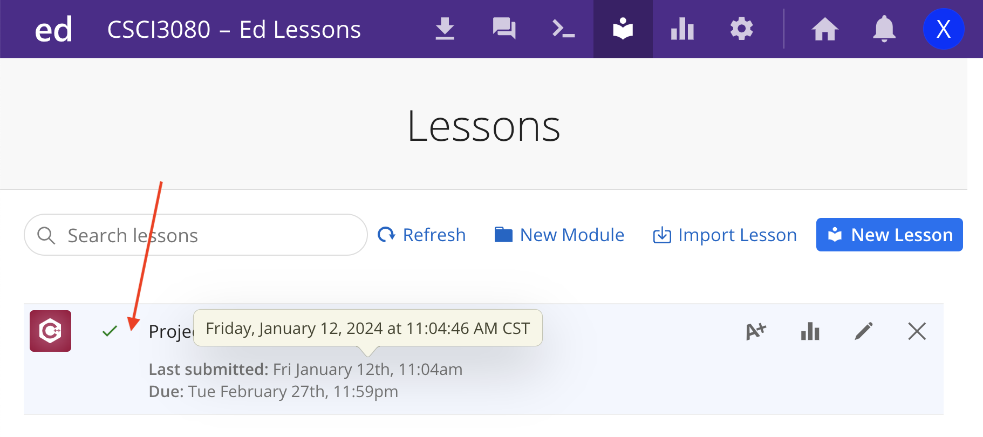The width and height of the screenshot is (983, 437).
Task: Open the notifications bell
Action: click(x=884, y=29)
